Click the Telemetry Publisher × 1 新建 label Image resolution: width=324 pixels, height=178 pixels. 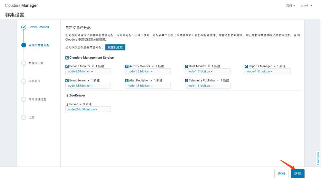point(209,80)
